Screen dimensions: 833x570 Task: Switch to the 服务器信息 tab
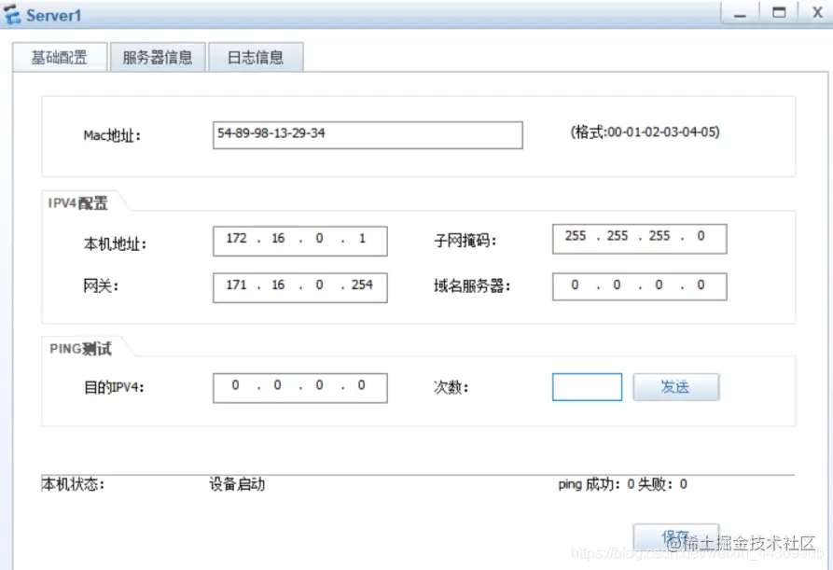click(158, 57)
